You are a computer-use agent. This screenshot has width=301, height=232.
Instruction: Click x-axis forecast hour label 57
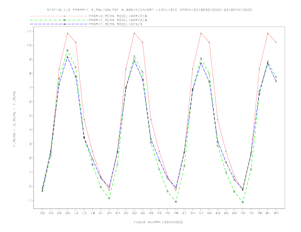[x=201, y=213]
